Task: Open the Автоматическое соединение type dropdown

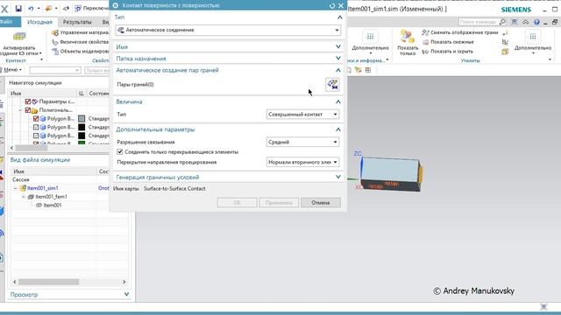Action: point(228,30)
